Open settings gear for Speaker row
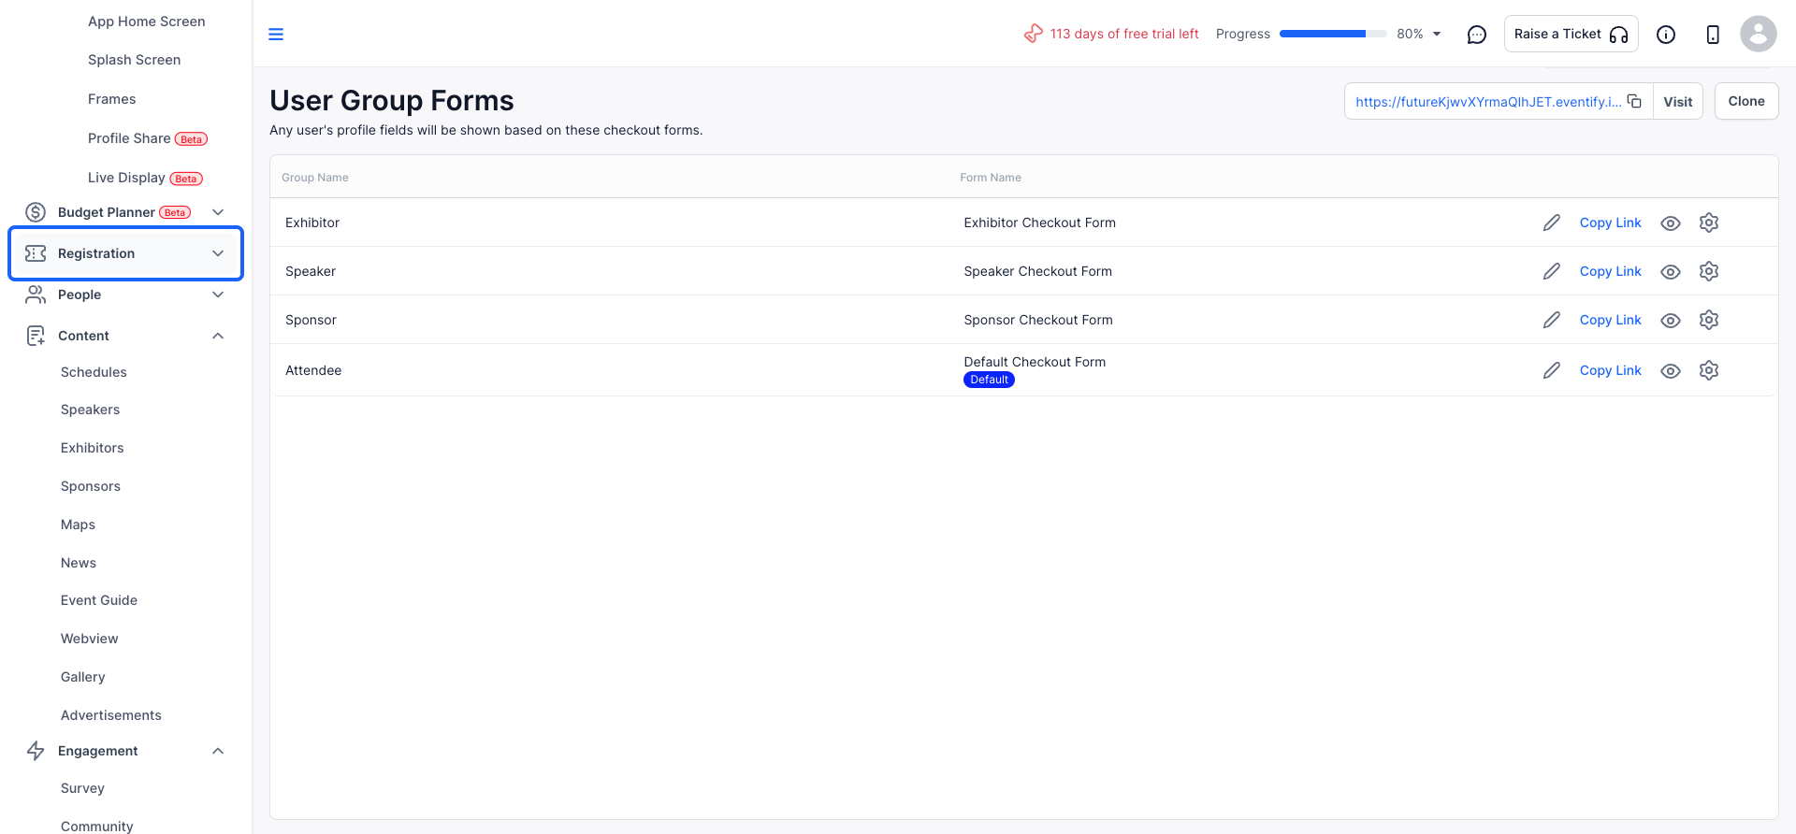This screenshot has width=1796, height=834. (1709, 271)
